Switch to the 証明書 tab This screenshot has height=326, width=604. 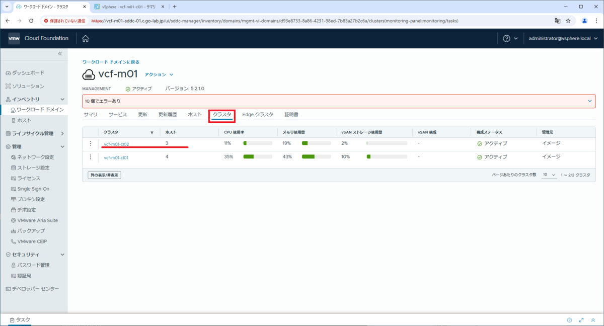pos(291,115)
